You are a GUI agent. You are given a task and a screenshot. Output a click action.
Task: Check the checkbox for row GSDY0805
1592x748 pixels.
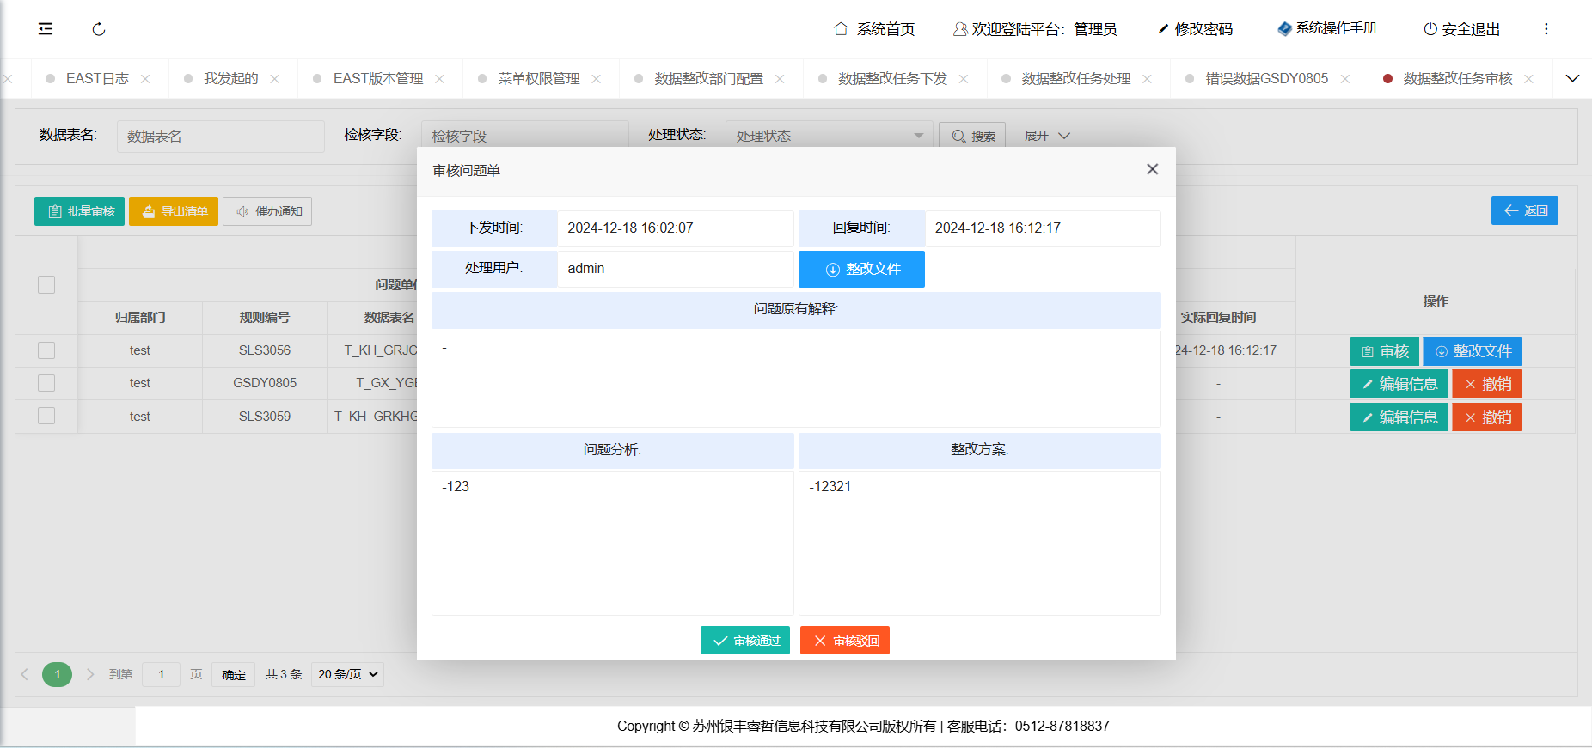pyautogui.click(x=46, y=383)
